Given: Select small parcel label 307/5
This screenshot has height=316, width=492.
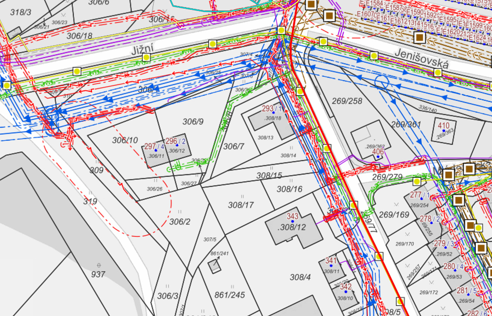Looking at the screenshot, I should [x=210, y=239].
